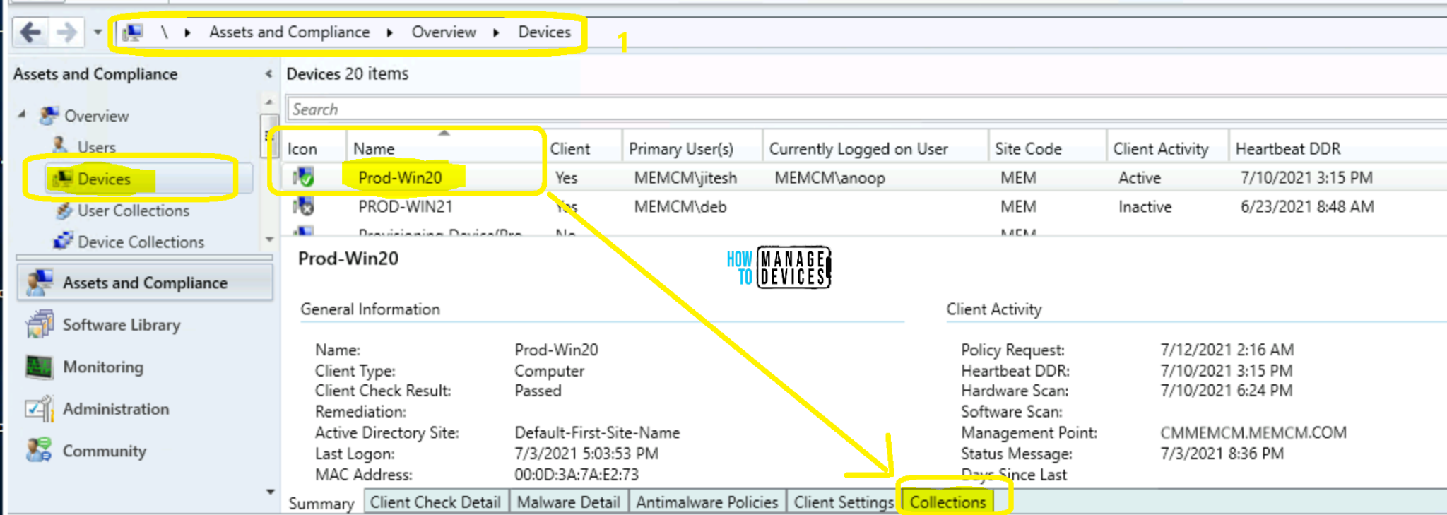The height and width of the screenshot is (515, 1447).
Task: Open the Overview tree item
Action: pyautogui.click(x=96, y=116)
